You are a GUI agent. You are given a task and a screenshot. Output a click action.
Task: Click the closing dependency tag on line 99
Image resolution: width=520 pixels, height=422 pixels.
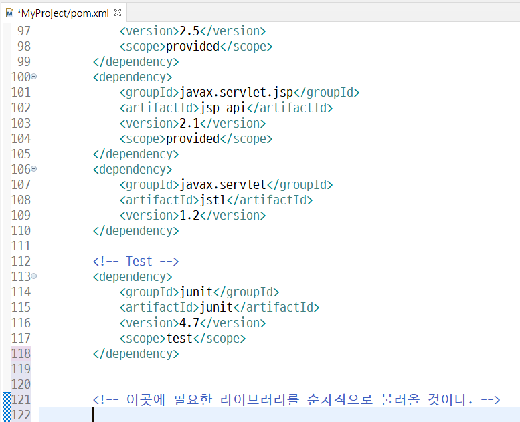[x=136, y=62]
